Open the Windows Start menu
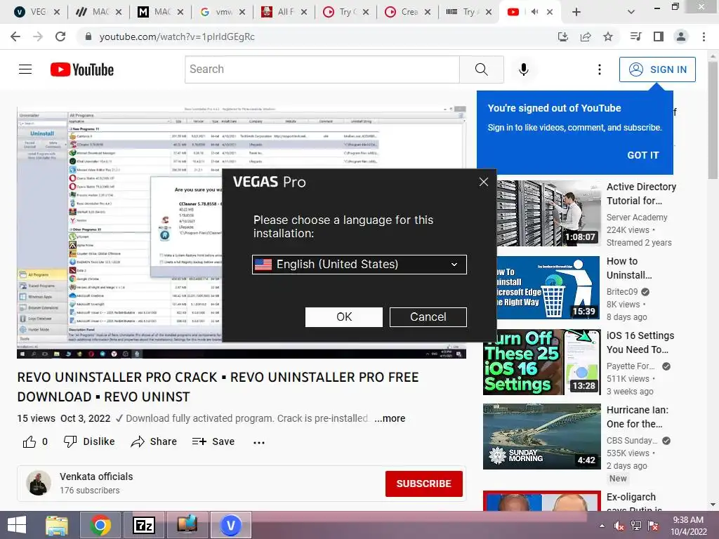719x539 pixels. 17,525
